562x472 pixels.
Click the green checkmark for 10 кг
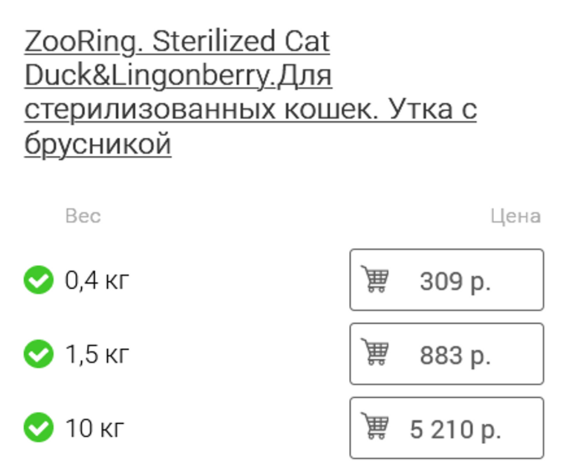click(x=38, y=428)
